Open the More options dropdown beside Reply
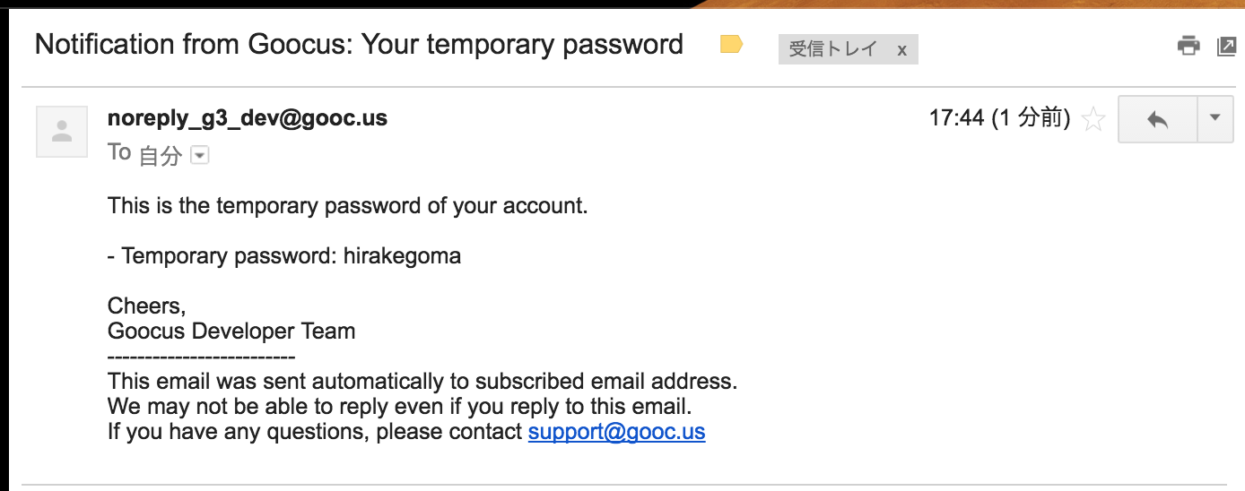1245x491 pixels. [1215, 118]
